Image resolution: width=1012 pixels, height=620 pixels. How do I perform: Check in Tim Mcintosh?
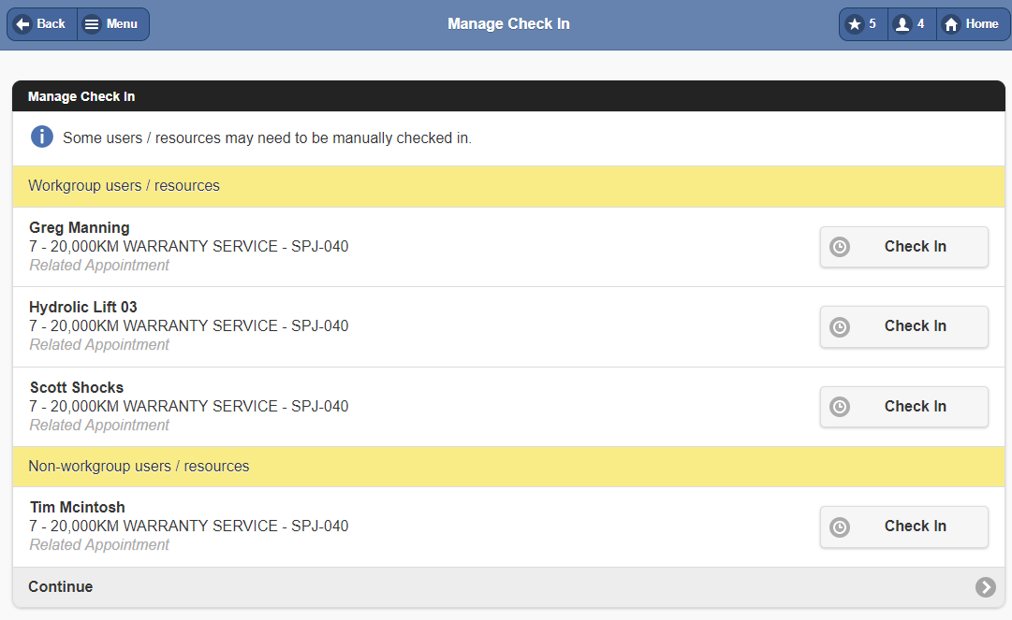[903, 526]
